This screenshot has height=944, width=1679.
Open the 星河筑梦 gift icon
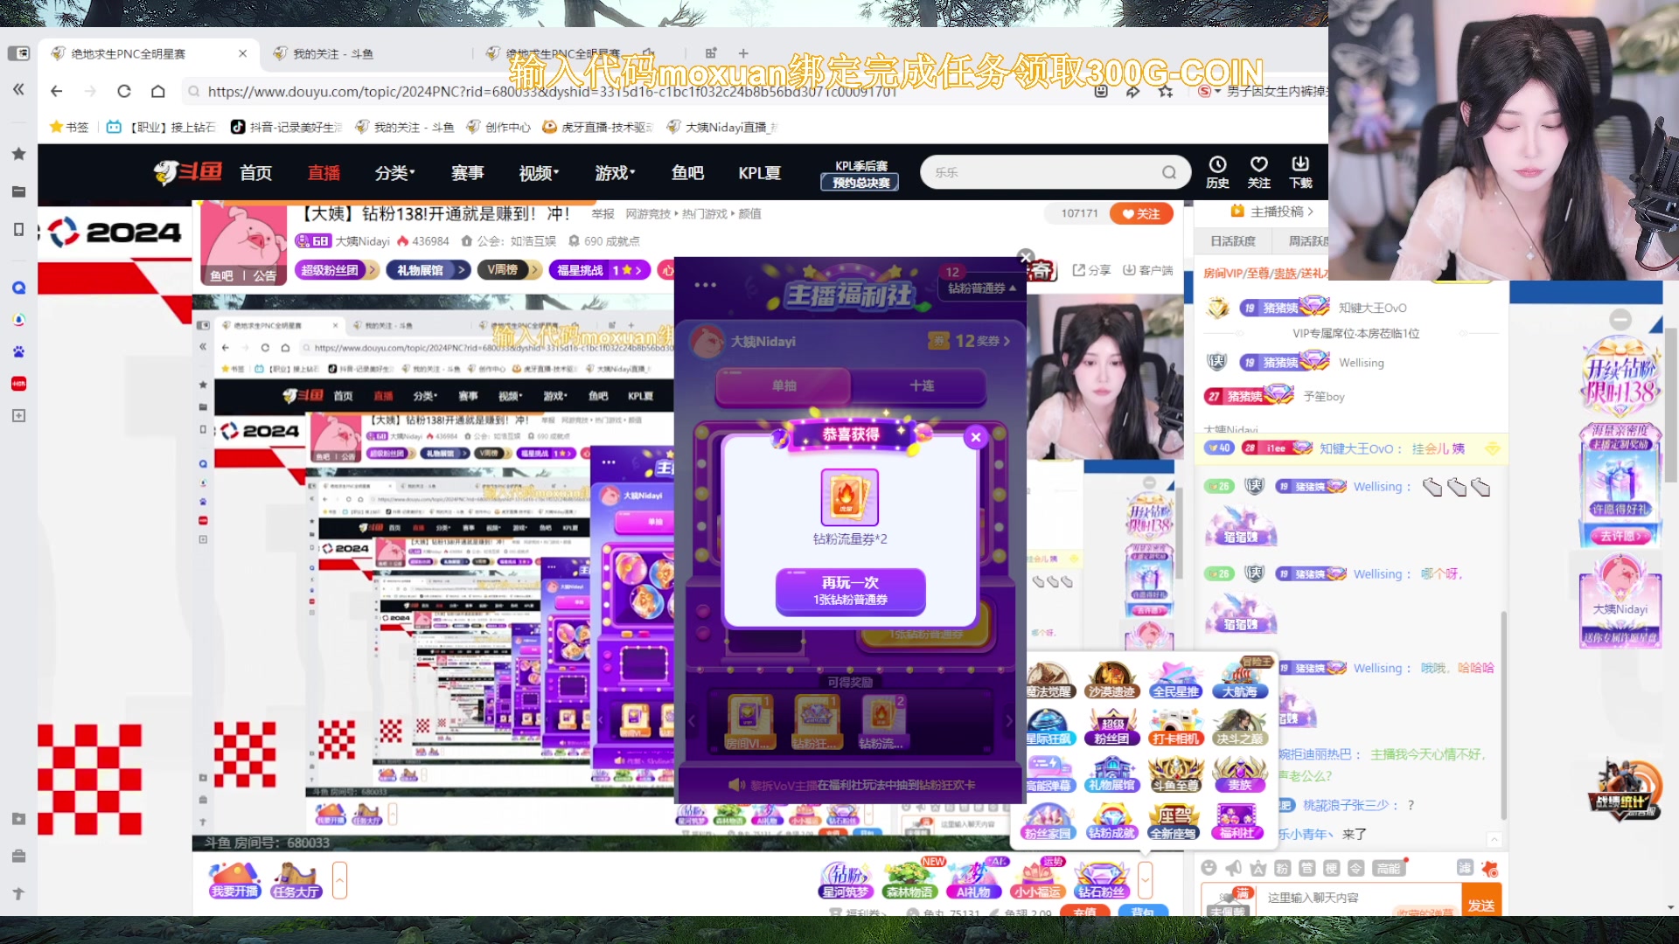click(x=846, y=880)
